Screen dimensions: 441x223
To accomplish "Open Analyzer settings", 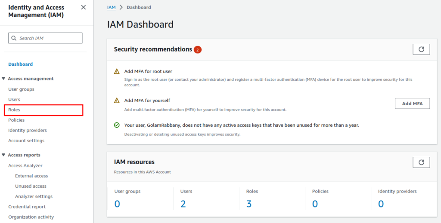I will pos(34,196).
